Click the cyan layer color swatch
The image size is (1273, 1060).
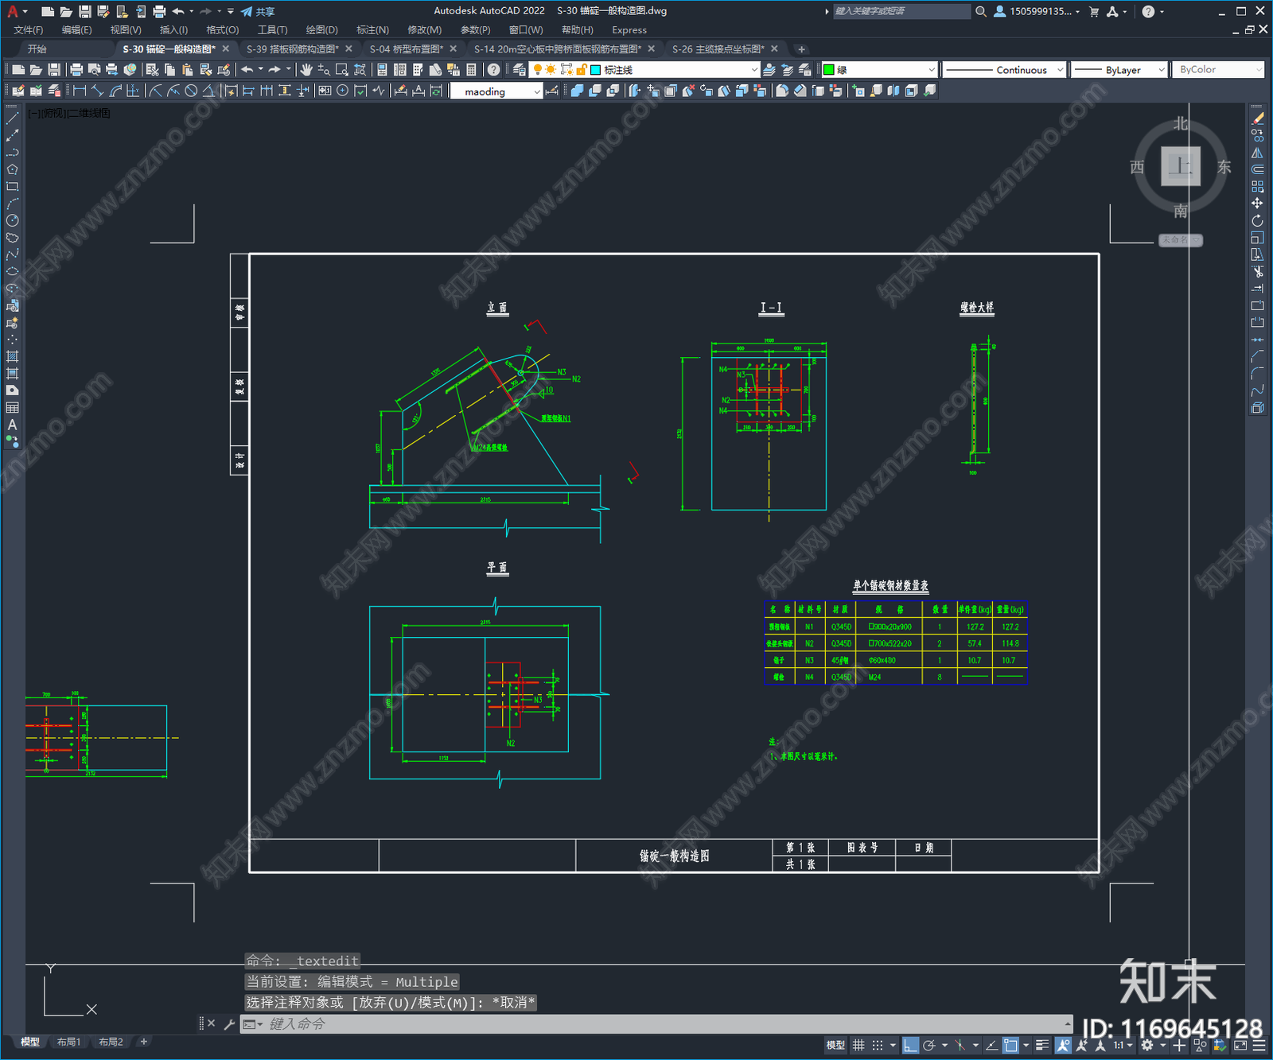tap(595, 70)
